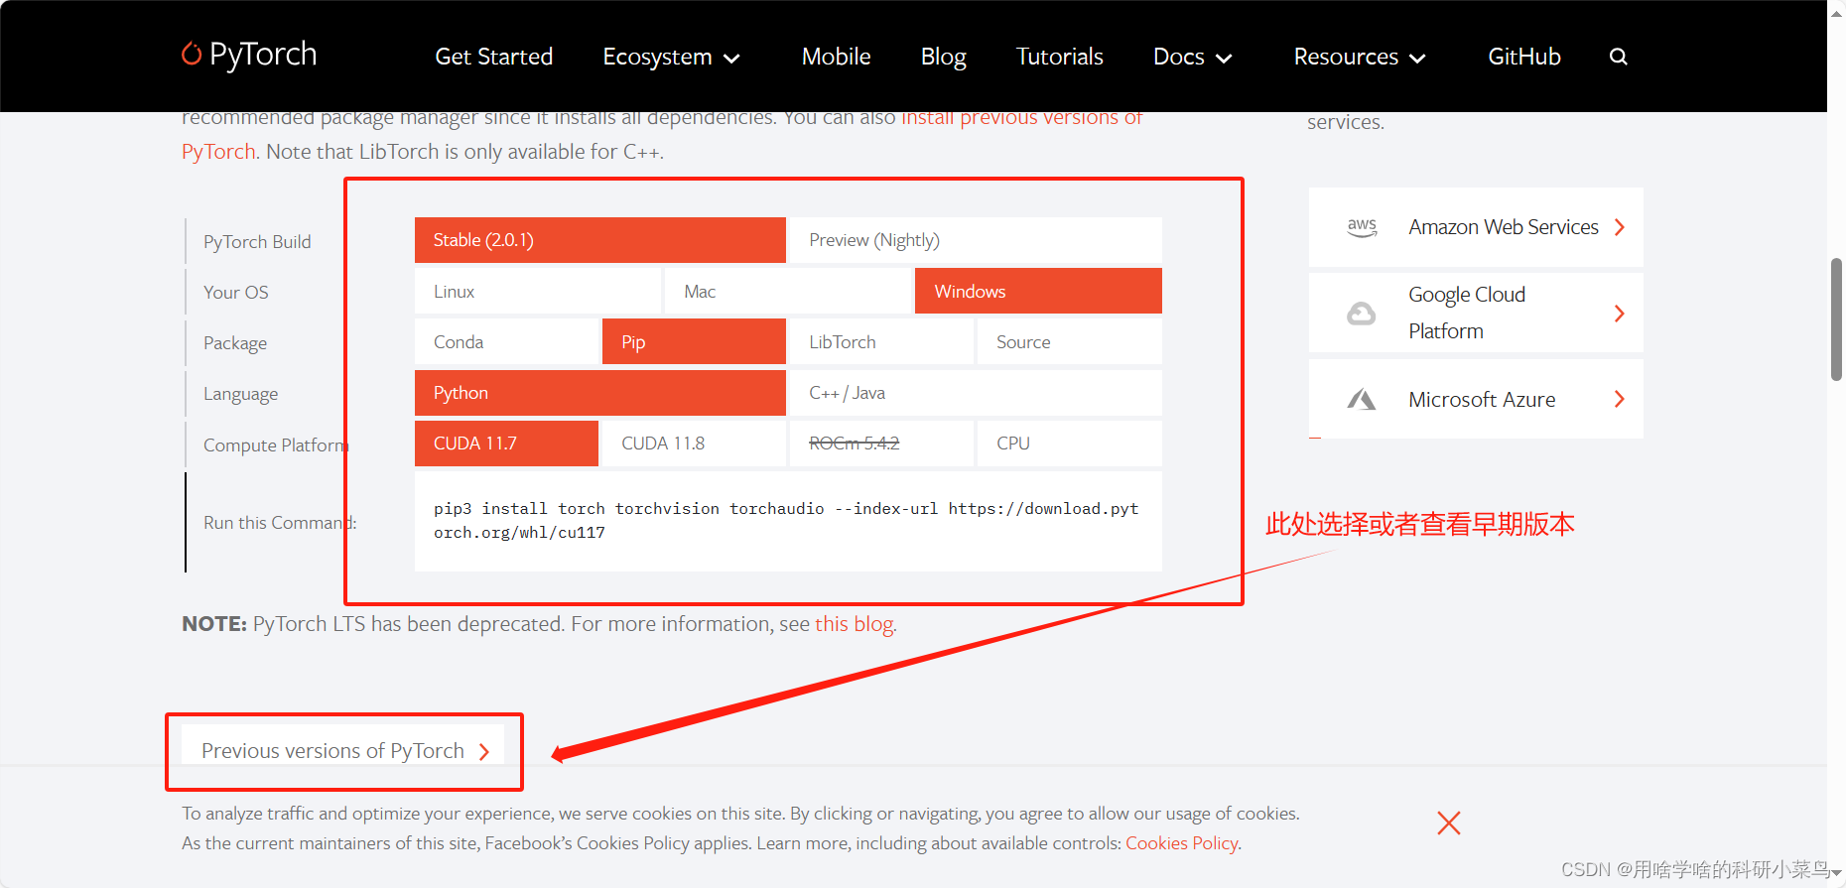Screen dimensions: 1846x888
Task: Click the PyTorch Build row label
Action: (257, 242)
